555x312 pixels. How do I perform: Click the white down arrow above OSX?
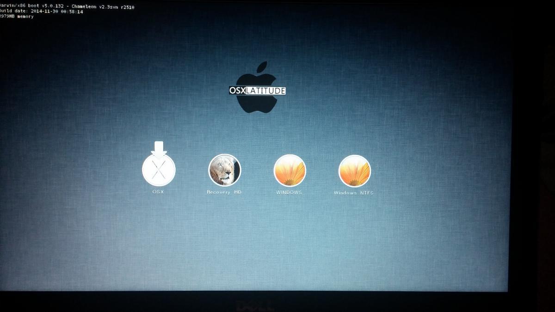coord(159,149)
